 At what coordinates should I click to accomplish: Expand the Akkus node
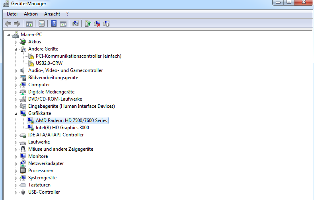coord(16,42)
